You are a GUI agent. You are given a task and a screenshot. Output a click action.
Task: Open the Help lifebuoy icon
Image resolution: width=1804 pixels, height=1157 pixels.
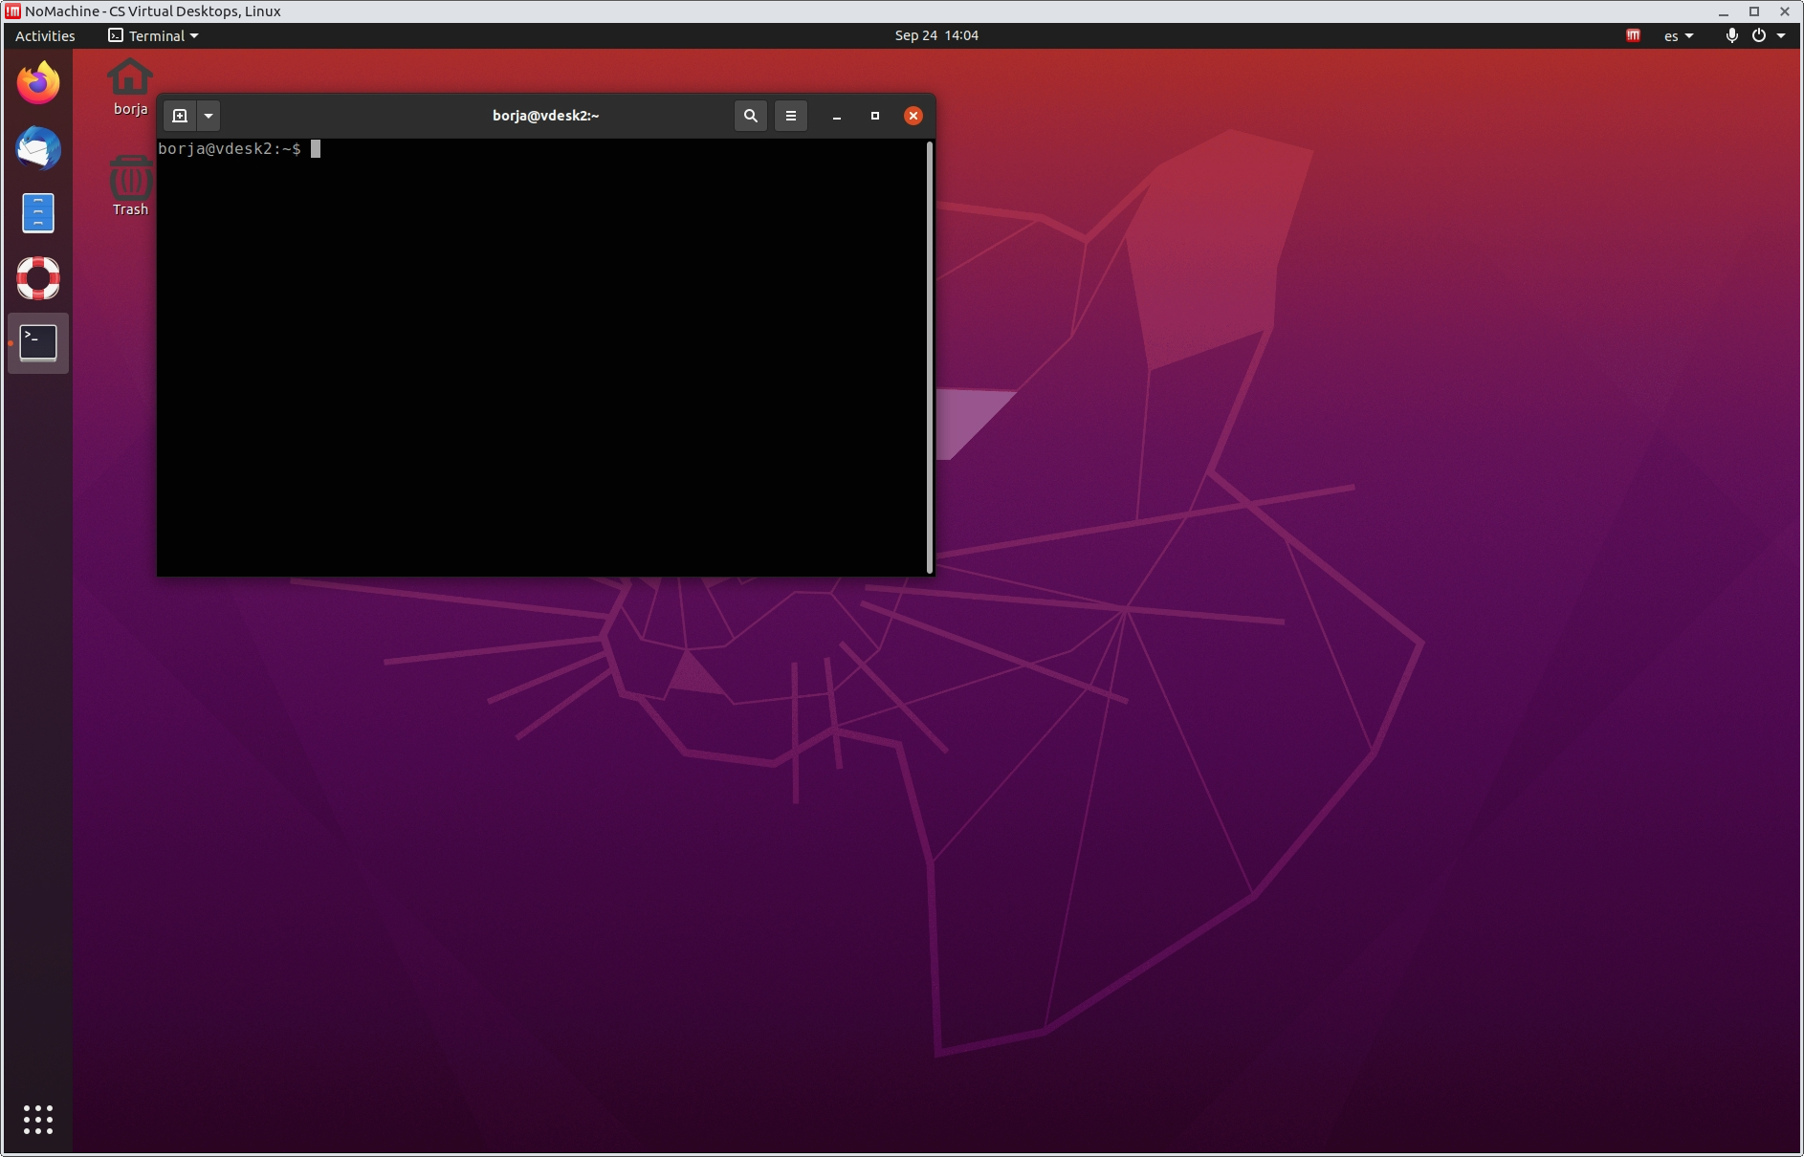[38, 278]
